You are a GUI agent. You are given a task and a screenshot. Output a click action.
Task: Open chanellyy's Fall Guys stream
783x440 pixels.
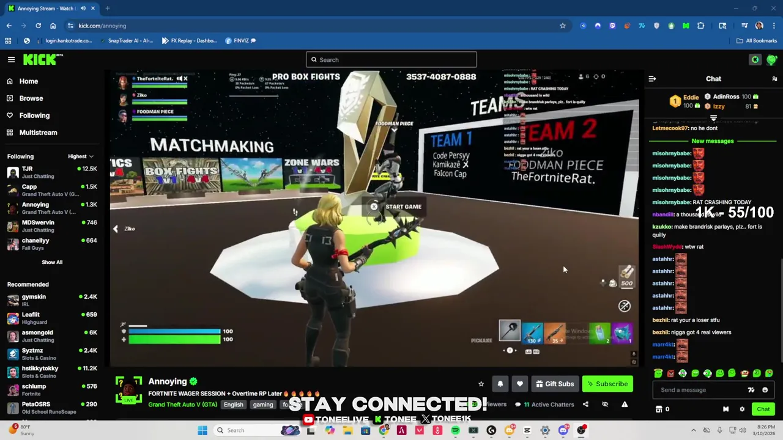click(51, 244)
